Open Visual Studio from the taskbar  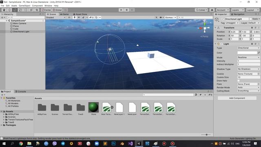coord(130,143)
